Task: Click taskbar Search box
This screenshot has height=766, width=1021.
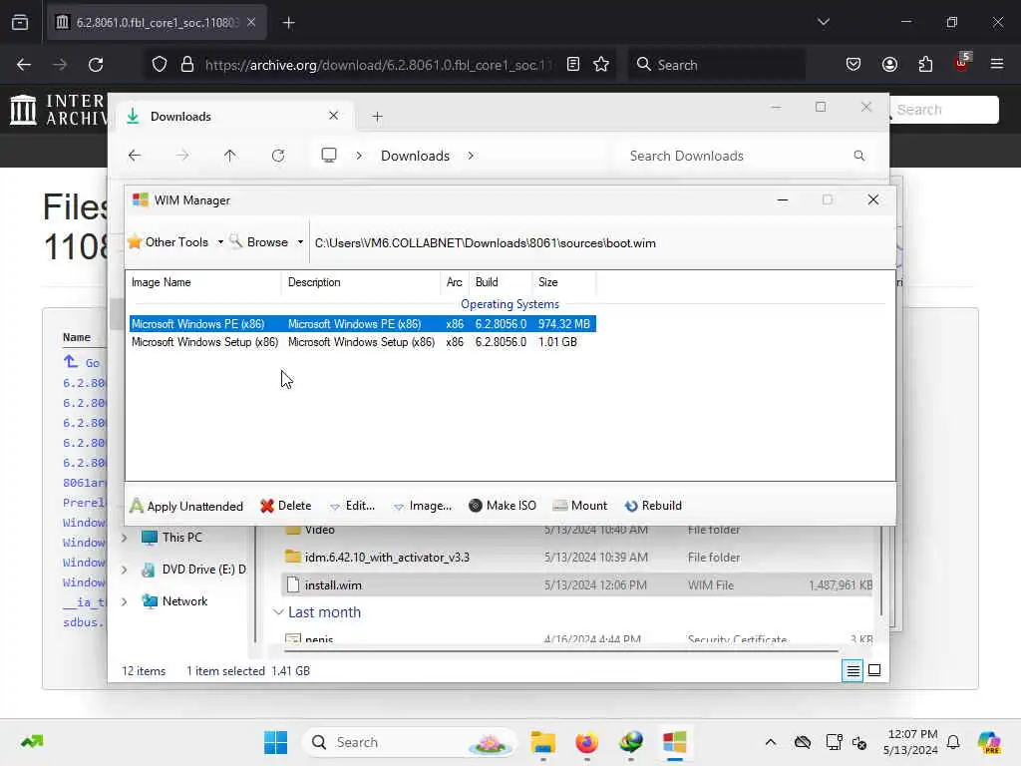Action: (x=409, y=742)
